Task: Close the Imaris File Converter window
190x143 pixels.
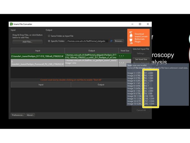Action: 148,24
